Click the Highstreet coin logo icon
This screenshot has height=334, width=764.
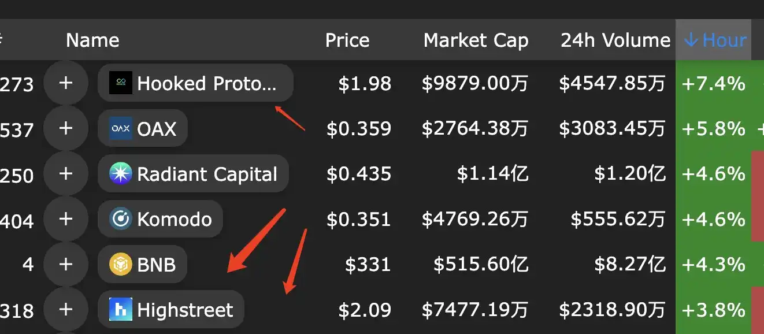(x=121, y=310)
